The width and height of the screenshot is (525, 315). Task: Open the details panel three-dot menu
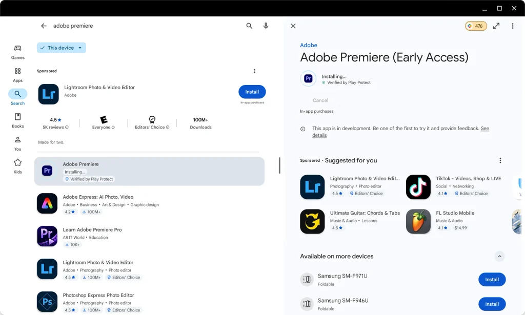tap(512, 26)
